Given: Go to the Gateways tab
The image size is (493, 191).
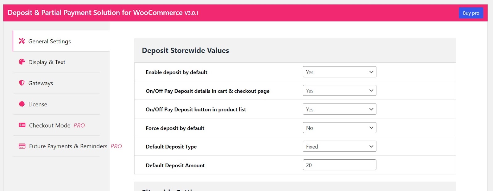Looking at the screenshot, I should (57, 83).
